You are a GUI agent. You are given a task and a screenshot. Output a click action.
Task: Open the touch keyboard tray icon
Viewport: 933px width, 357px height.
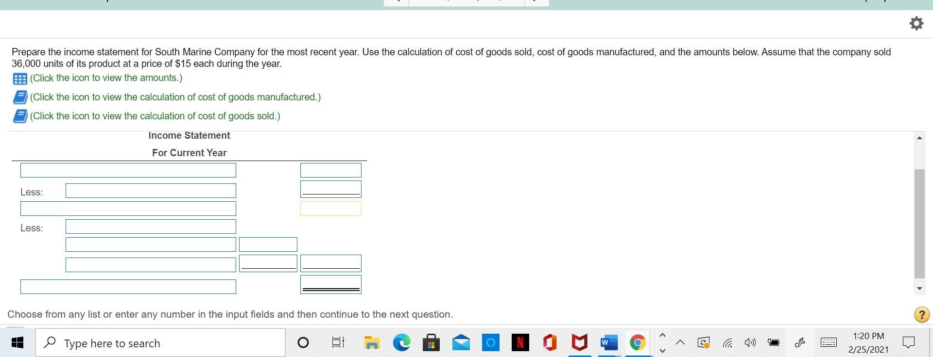[x=829, y=343]
